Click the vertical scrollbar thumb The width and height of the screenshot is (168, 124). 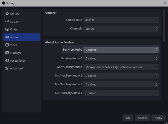(x=164, y=26)
